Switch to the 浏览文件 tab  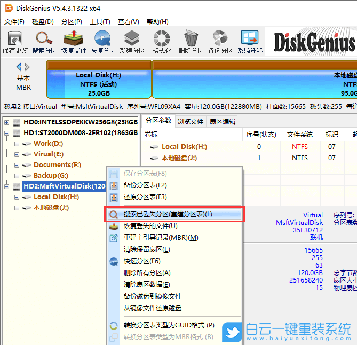tap(191, 121)
